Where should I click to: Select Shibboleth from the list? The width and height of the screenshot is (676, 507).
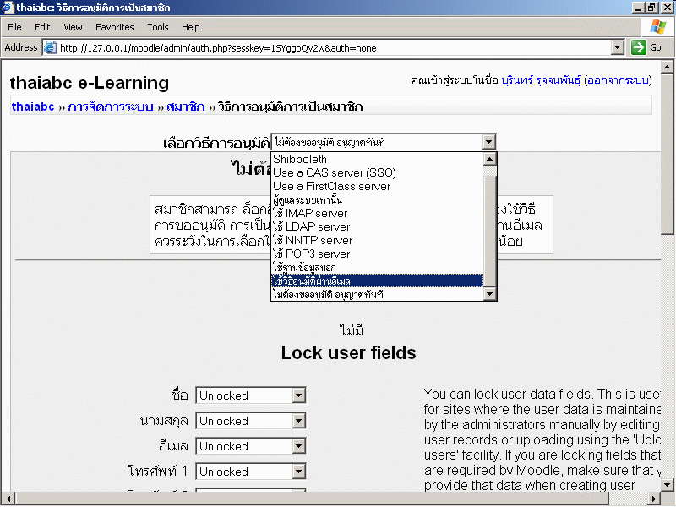click(300, 159)
